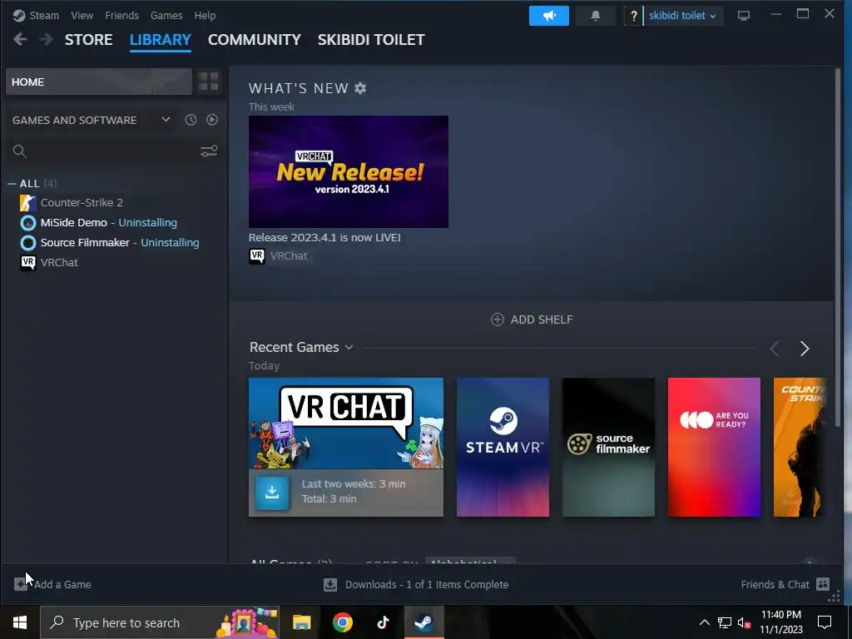The image size is (852, 639).
Task: Select MiSide Demo in the game list
Action: [74, 223]
